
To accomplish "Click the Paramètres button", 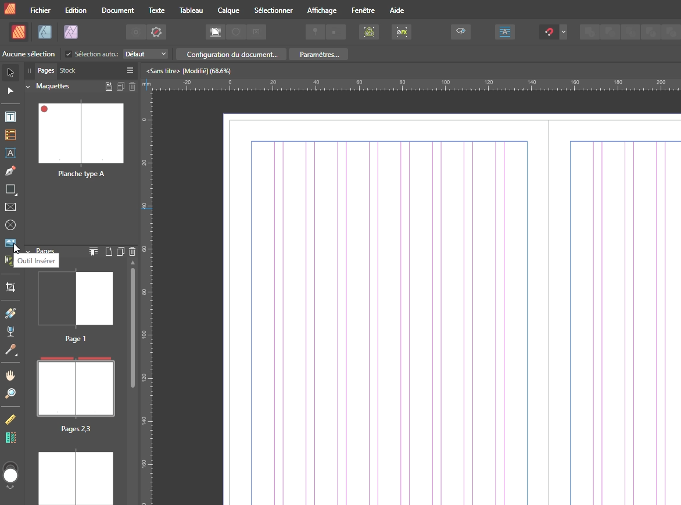I will click(x=319, y=54).
